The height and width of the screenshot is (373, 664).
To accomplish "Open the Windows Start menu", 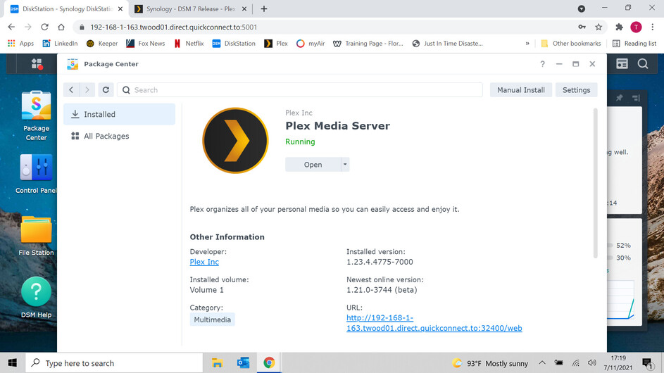I will pyautogui.click(x=12, y=363).
